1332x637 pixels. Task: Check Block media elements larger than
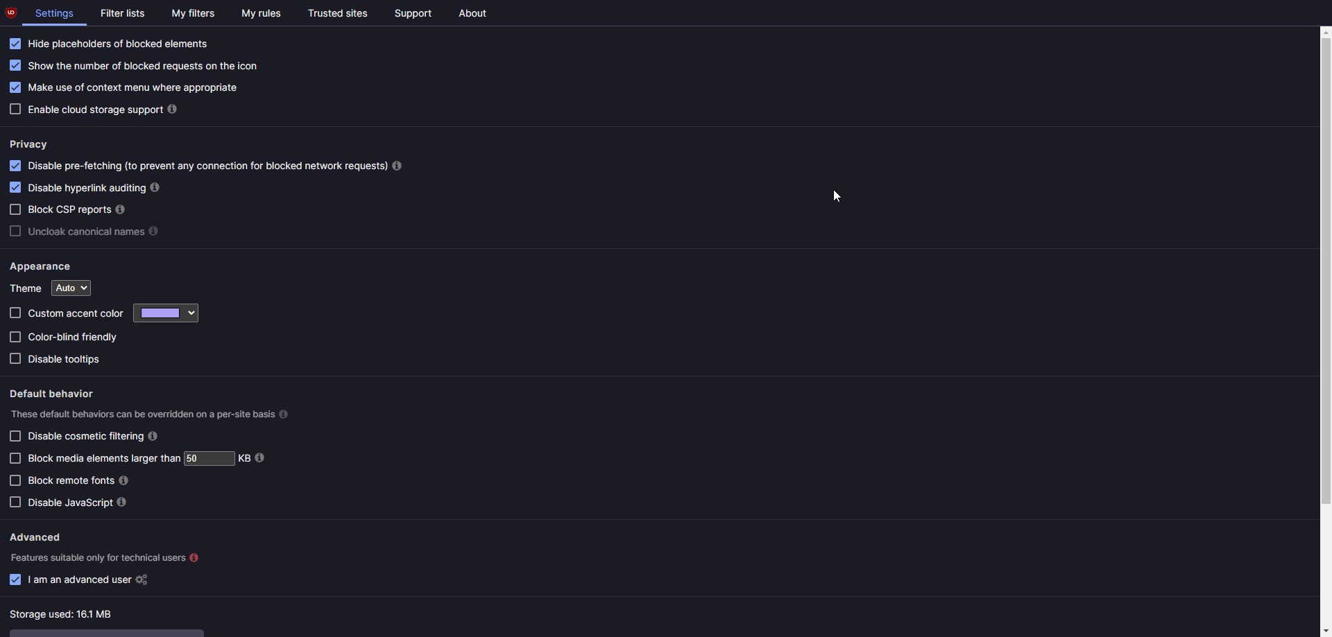pos(15,458)
